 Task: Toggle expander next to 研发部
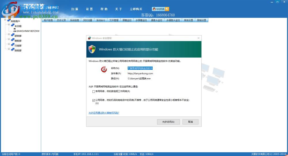click(x=9, y=34)
